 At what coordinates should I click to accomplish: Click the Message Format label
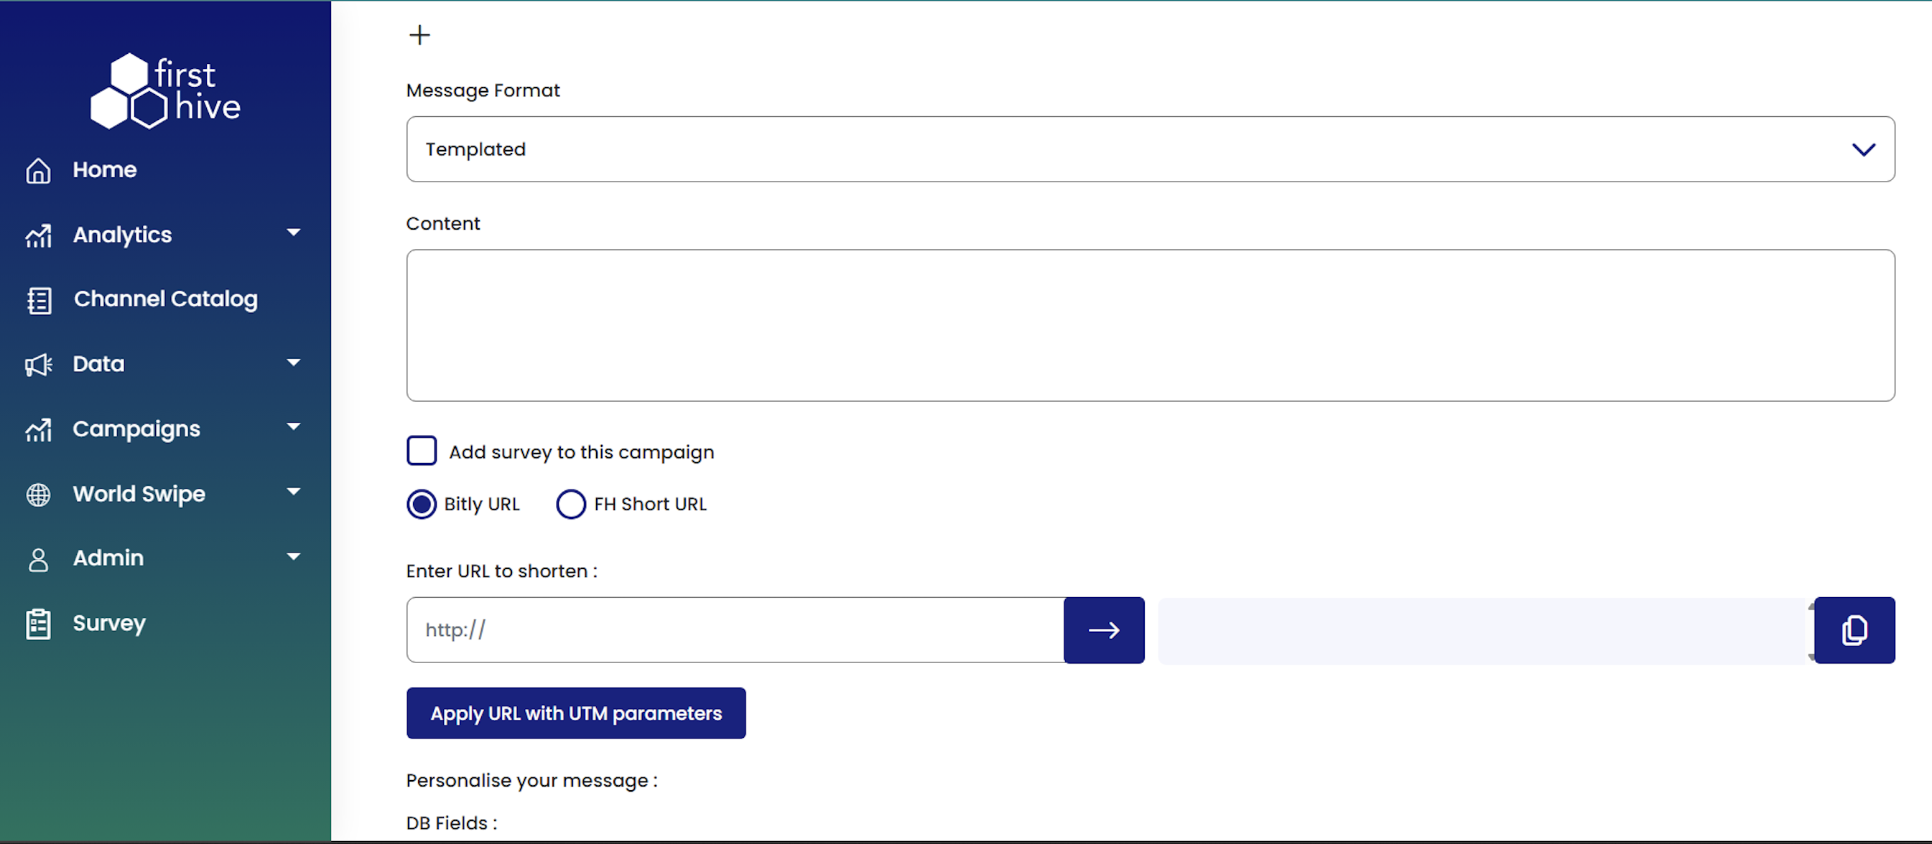(x=483, y=90)
